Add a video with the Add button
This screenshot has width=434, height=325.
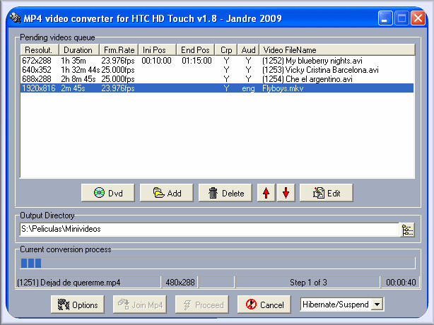point(167,193)
